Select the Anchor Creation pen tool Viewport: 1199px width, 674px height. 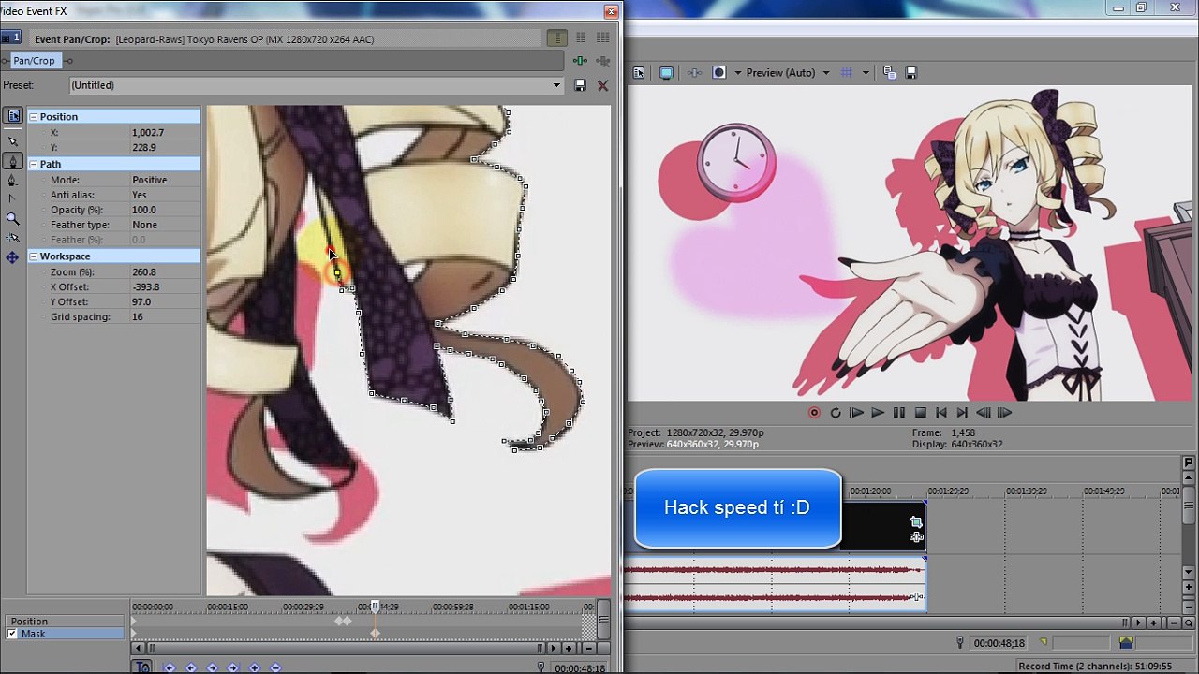[x=12, y=161]
